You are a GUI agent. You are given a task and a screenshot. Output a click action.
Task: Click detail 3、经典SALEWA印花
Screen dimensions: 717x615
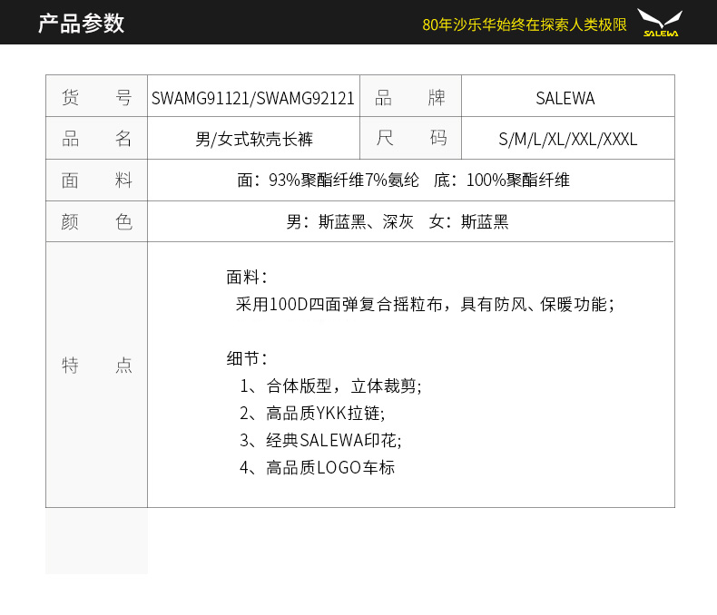point(320,441)
